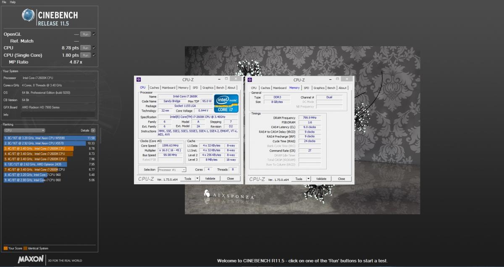Select ranking row Core i7 CPU 960
This screenshot has width=504, height=267.
point(50,175)
